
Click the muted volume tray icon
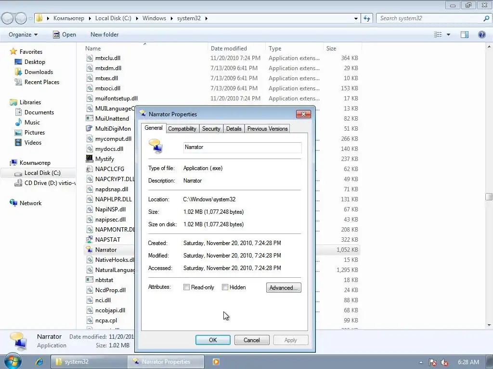(x=444, y=362)
